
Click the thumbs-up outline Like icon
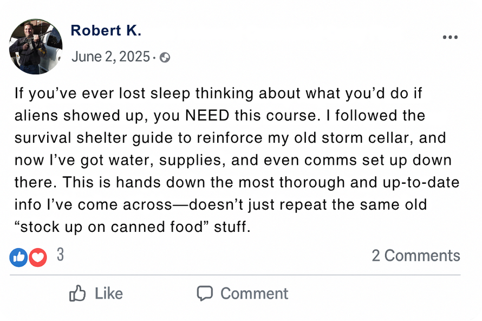click(78, 293)
